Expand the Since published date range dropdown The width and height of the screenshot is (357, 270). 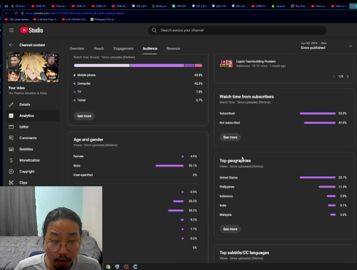click(350, 46)
